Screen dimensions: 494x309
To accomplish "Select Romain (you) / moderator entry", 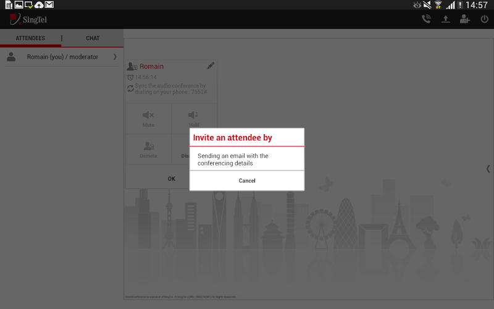I will pyautogui.click(x=62, y=57).
